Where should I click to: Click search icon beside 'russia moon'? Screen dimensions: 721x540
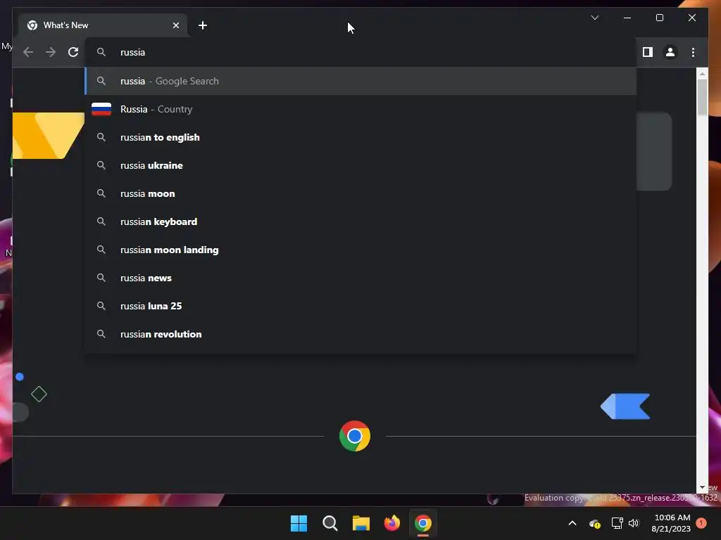click(x=101, y=194)
